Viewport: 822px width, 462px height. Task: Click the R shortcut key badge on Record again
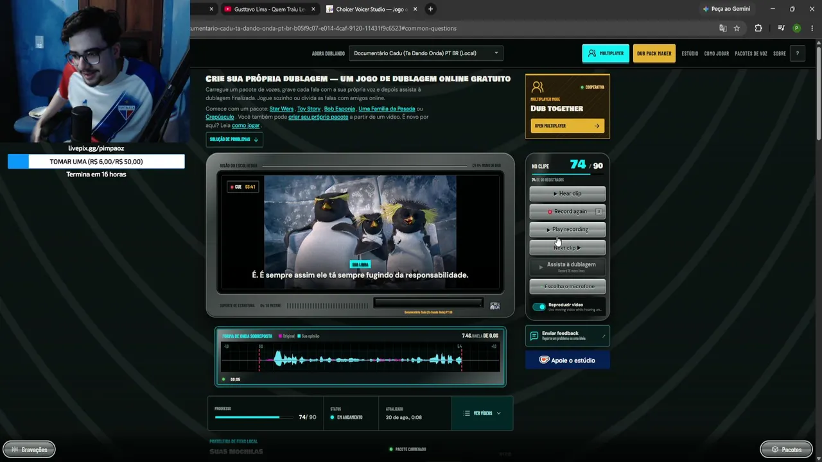point(599,211)
